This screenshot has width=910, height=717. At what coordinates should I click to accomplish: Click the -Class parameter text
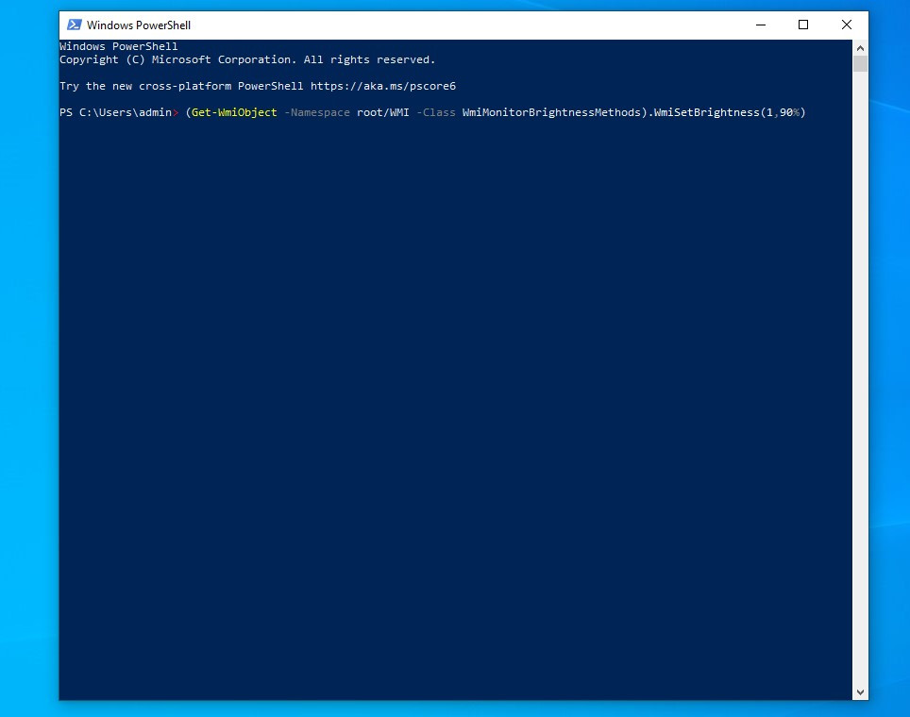(436, 112)
